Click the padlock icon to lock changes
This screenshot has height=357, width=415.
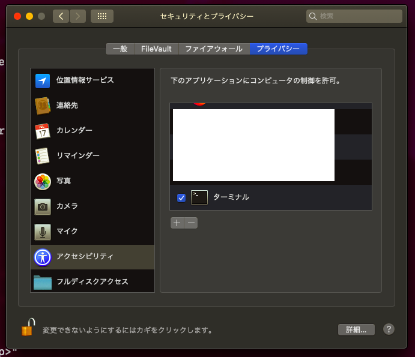[28, 327]
